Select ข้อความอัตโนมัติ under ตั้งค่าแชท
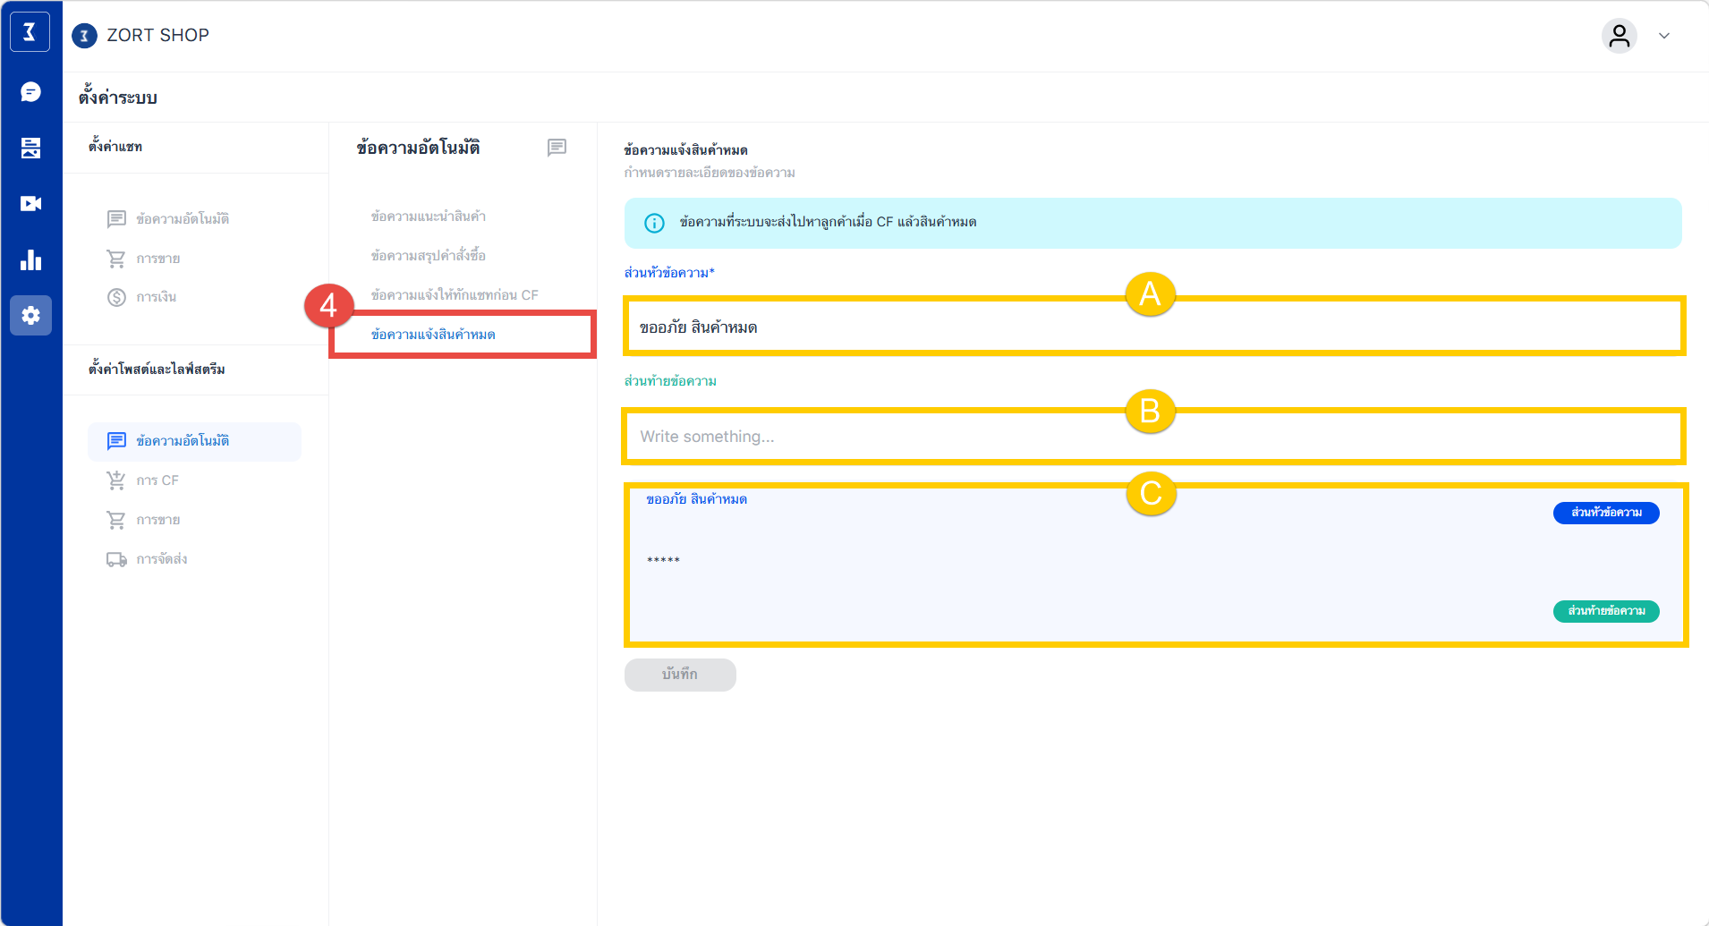The height and width of the screenshot is (926, 1709). tap(182, 219)
